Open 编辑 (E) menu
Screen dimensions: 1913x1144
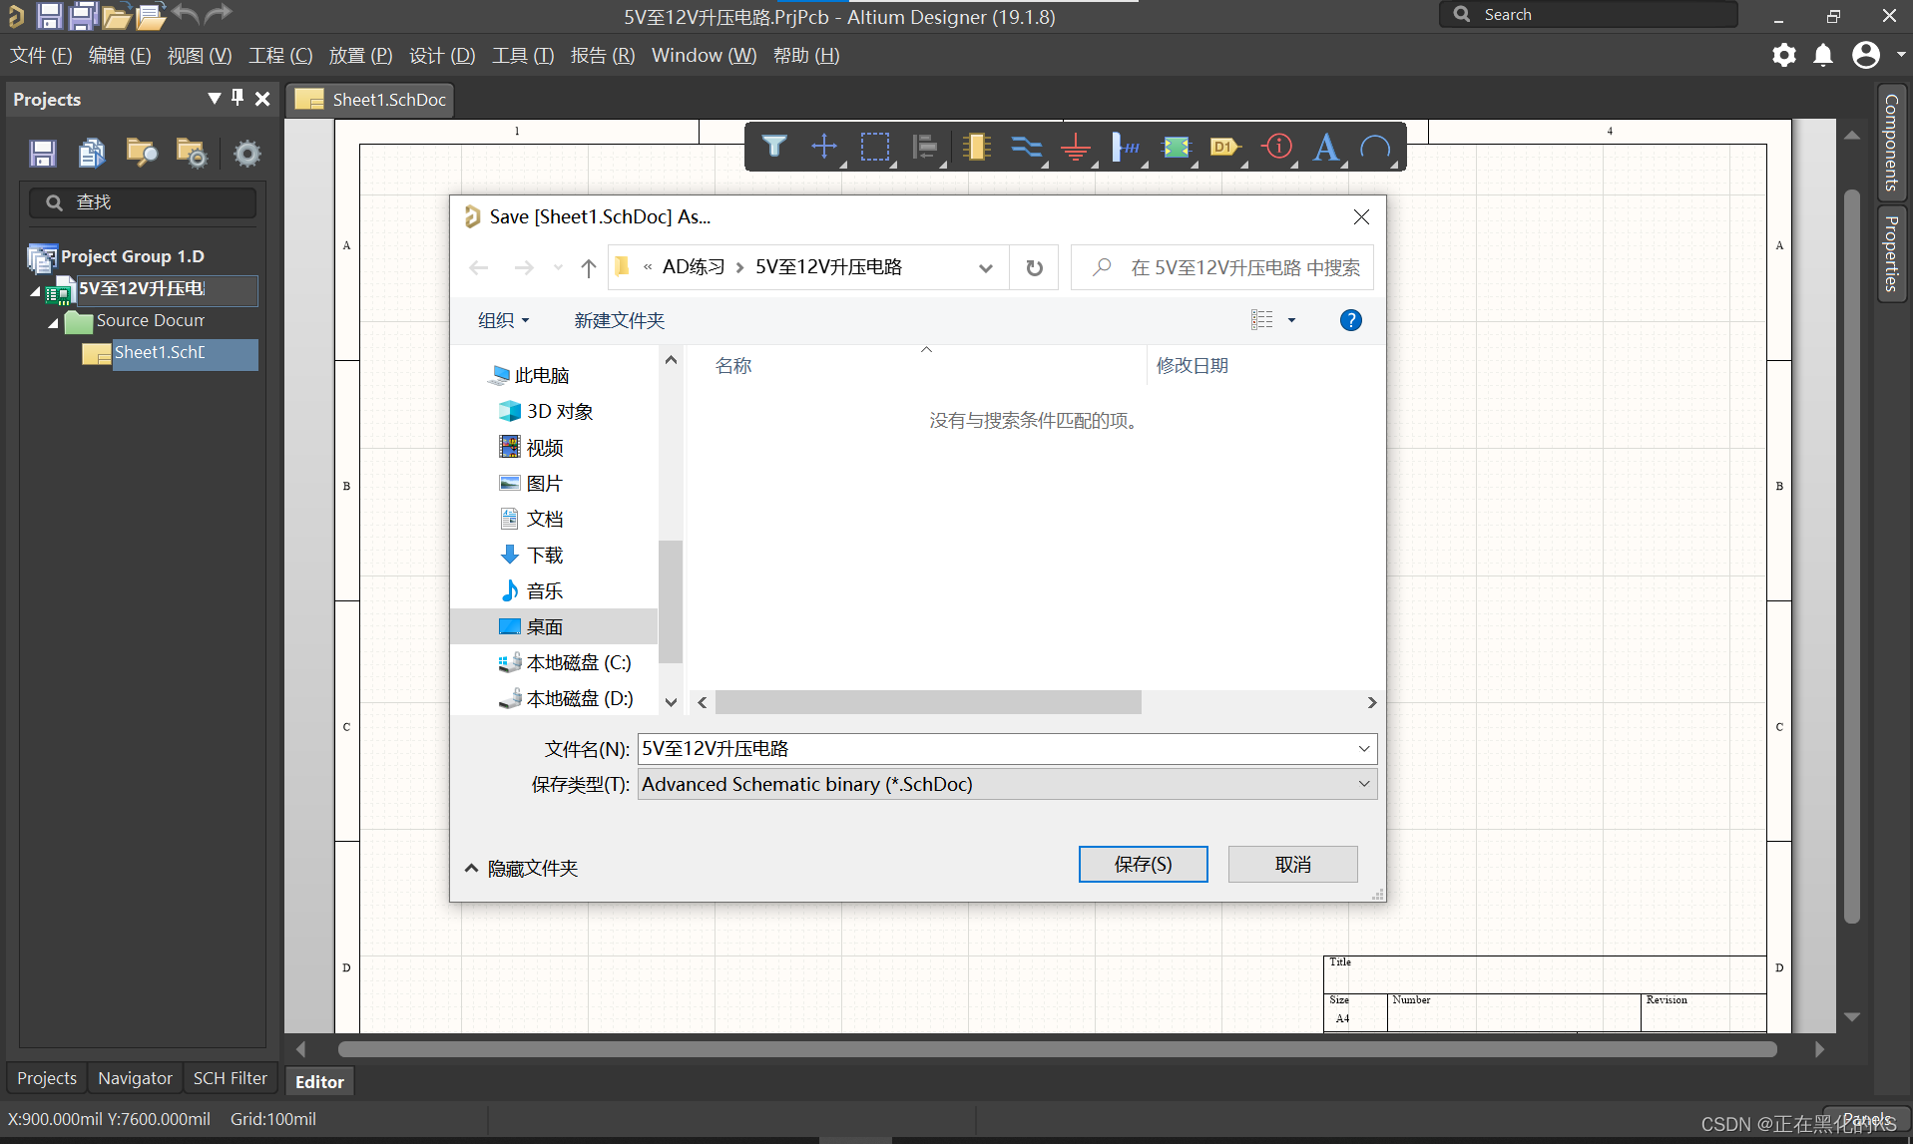[x=120, y=55]
